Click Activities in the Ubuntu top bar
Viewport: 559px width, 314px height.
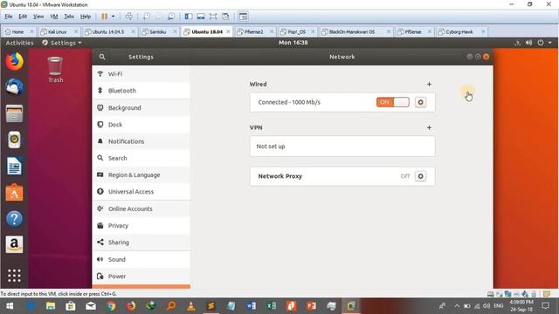[19, 43]
